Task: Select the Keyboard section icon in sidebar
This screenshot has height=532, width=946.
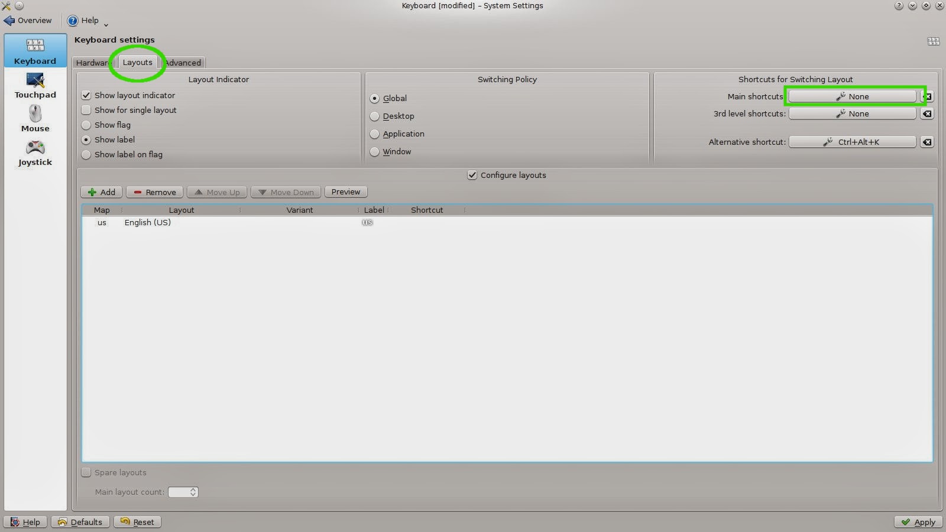Action: [35, 50]
